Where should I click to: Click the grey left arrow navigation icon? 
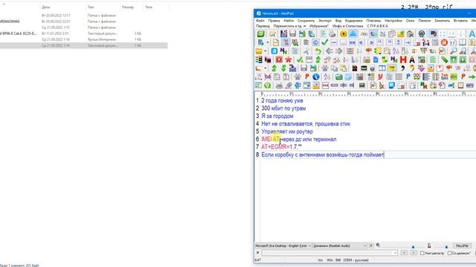point(329,51)
